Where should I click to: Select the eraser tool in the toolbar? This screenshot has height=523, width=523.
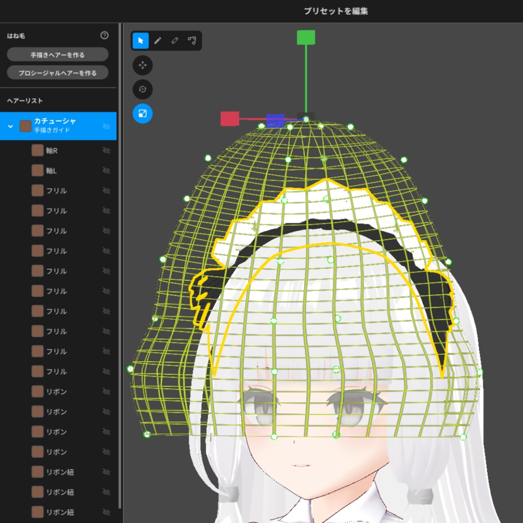174,41
